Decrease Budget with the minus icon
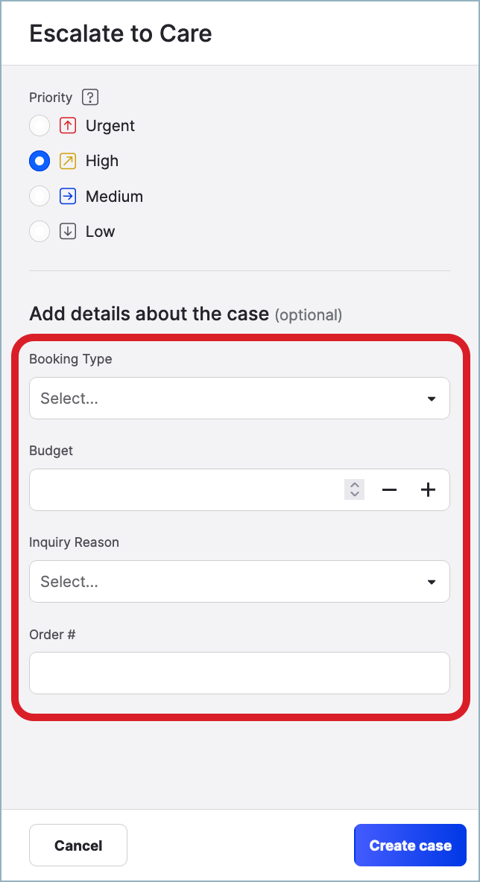The image size is (480, 882). click(x=389, y=490)
